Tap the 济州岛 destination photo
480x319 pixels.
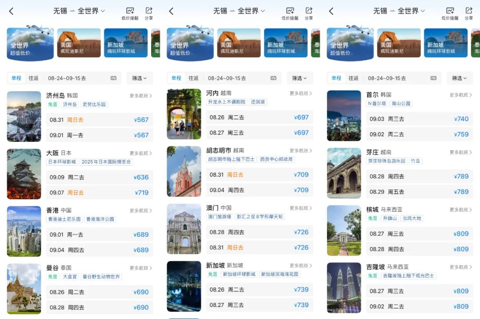click(24, 117)
